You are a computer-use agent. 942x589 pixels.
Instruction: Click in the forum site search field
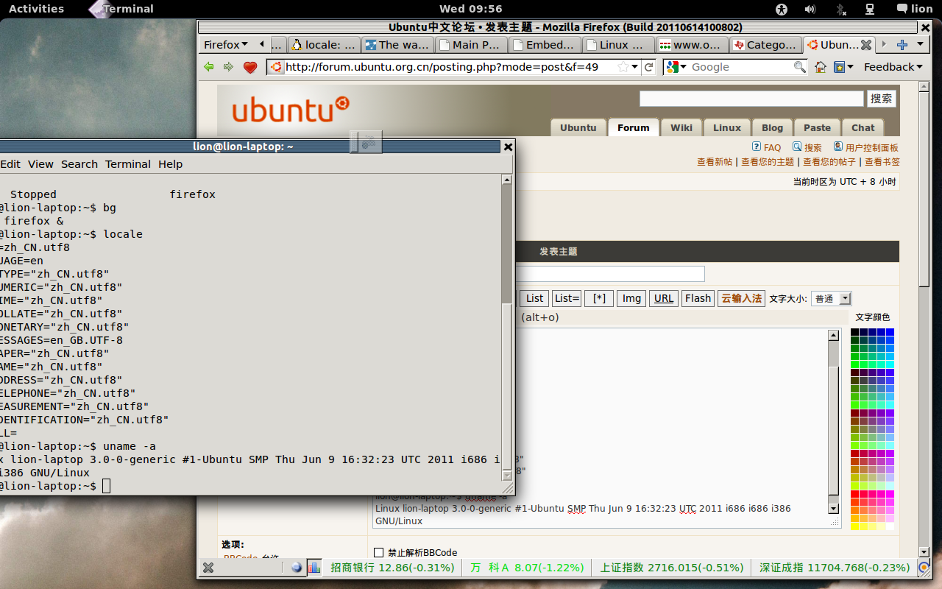pos(751,99)
